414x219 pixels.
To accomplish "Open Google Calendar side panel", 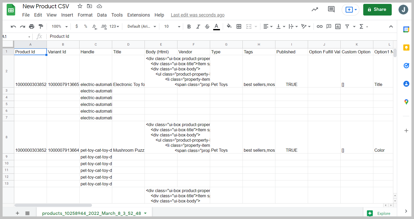I will coord(406,30).
